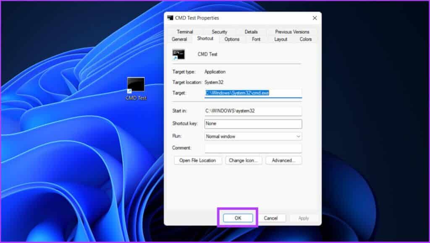This screenshot has width=430, height=243.
Task: Click the CMD icon in the dialog title bar
Action: [x=170, y=18]
